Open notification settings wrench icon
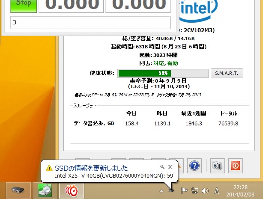Image resolution: width=263 pixels, height=199 pixels. pos(162,167)
